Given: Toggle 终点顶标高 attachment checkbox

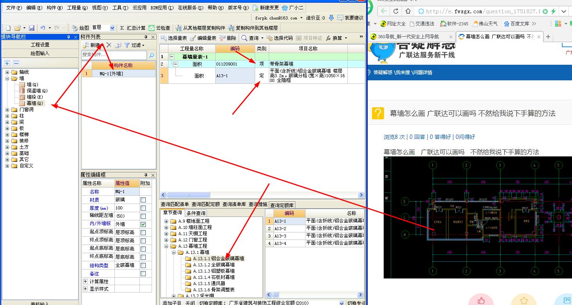Looking at the screenshot, I should click(143, 241).
